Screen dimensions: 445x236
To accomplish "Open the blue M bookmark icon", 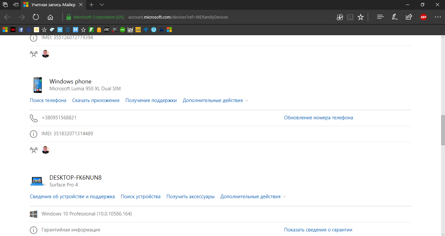I will (x=76, y=30).
